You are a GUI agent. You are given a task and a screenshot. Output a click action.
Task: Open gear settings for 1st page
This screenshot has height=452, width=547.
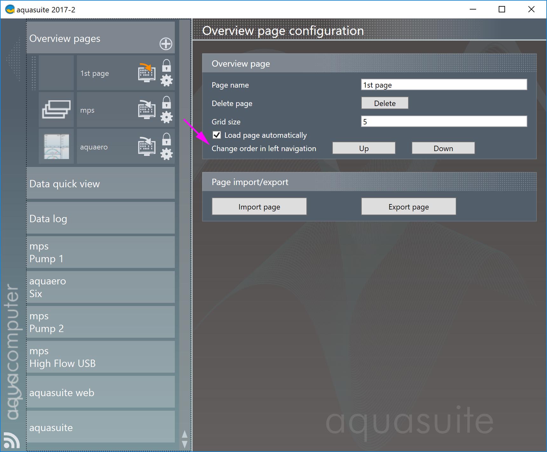[167, 81]
